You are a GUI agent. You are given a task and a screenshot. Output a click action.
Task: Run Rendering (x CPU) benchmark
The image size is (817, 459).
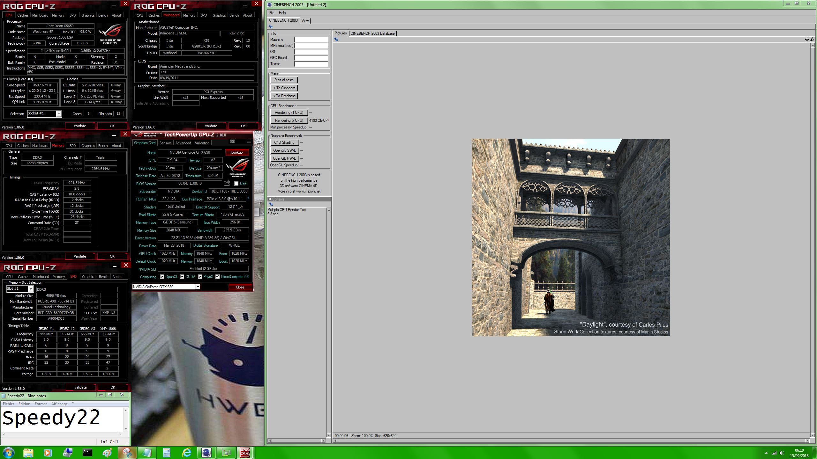coord(289,120)
